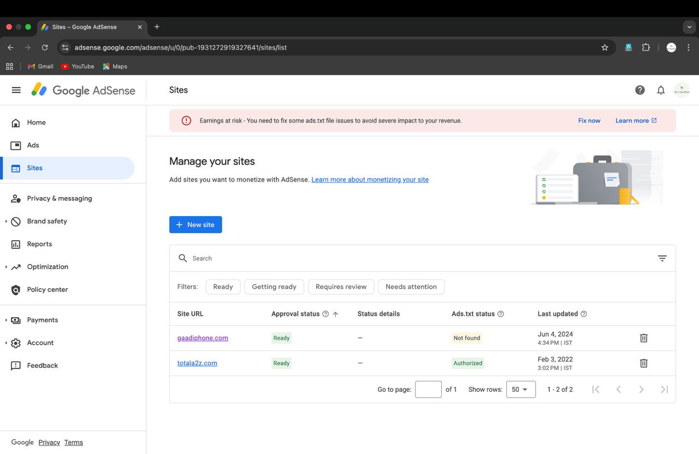699x454 pixels.
Task: Open the Help question mark icon
Action: tap(639, 90)
